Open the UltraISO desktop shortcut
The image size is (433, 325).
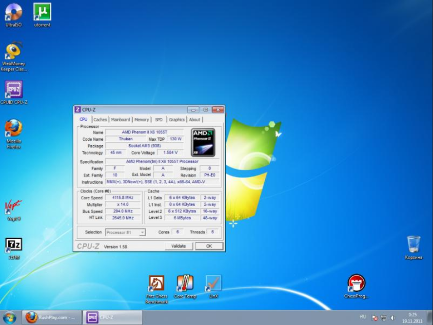(x=14, y=15)
